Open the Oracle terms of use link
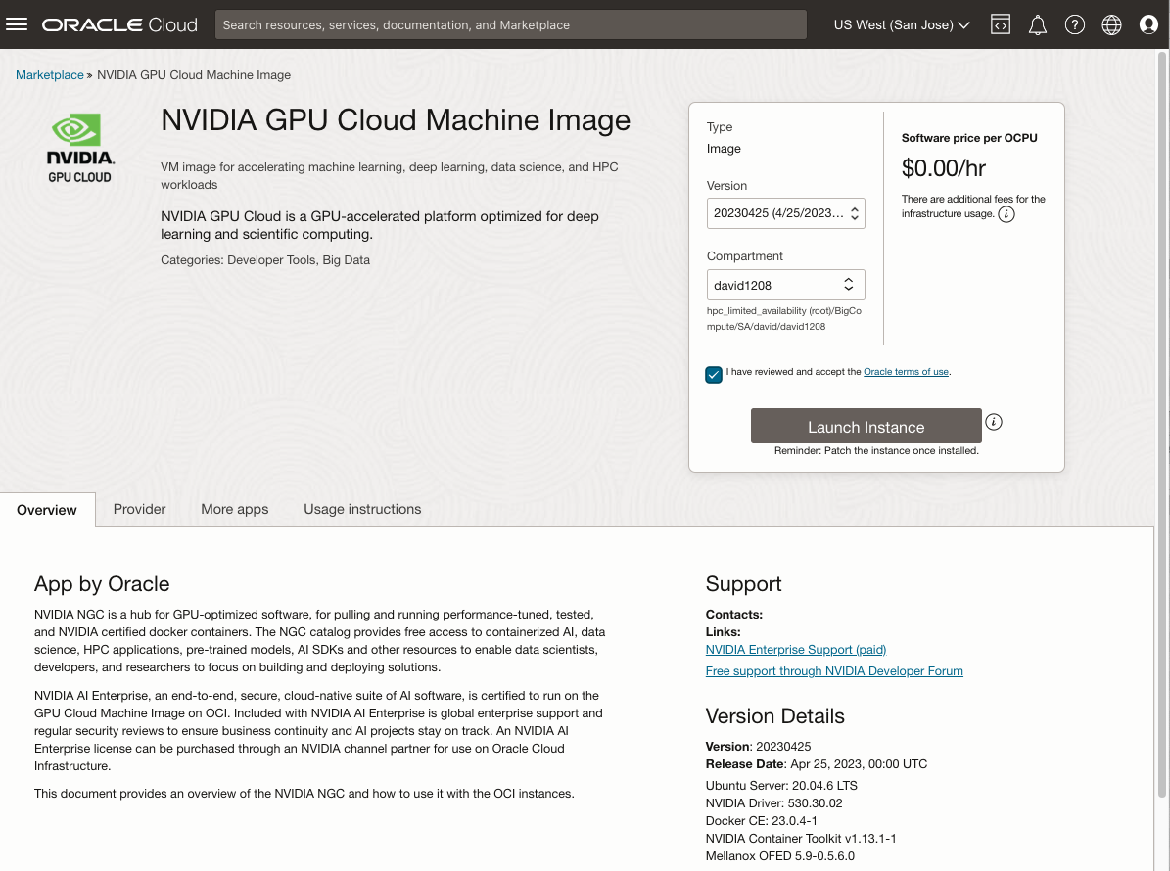Screen dimensions: 1170x871 906,371
